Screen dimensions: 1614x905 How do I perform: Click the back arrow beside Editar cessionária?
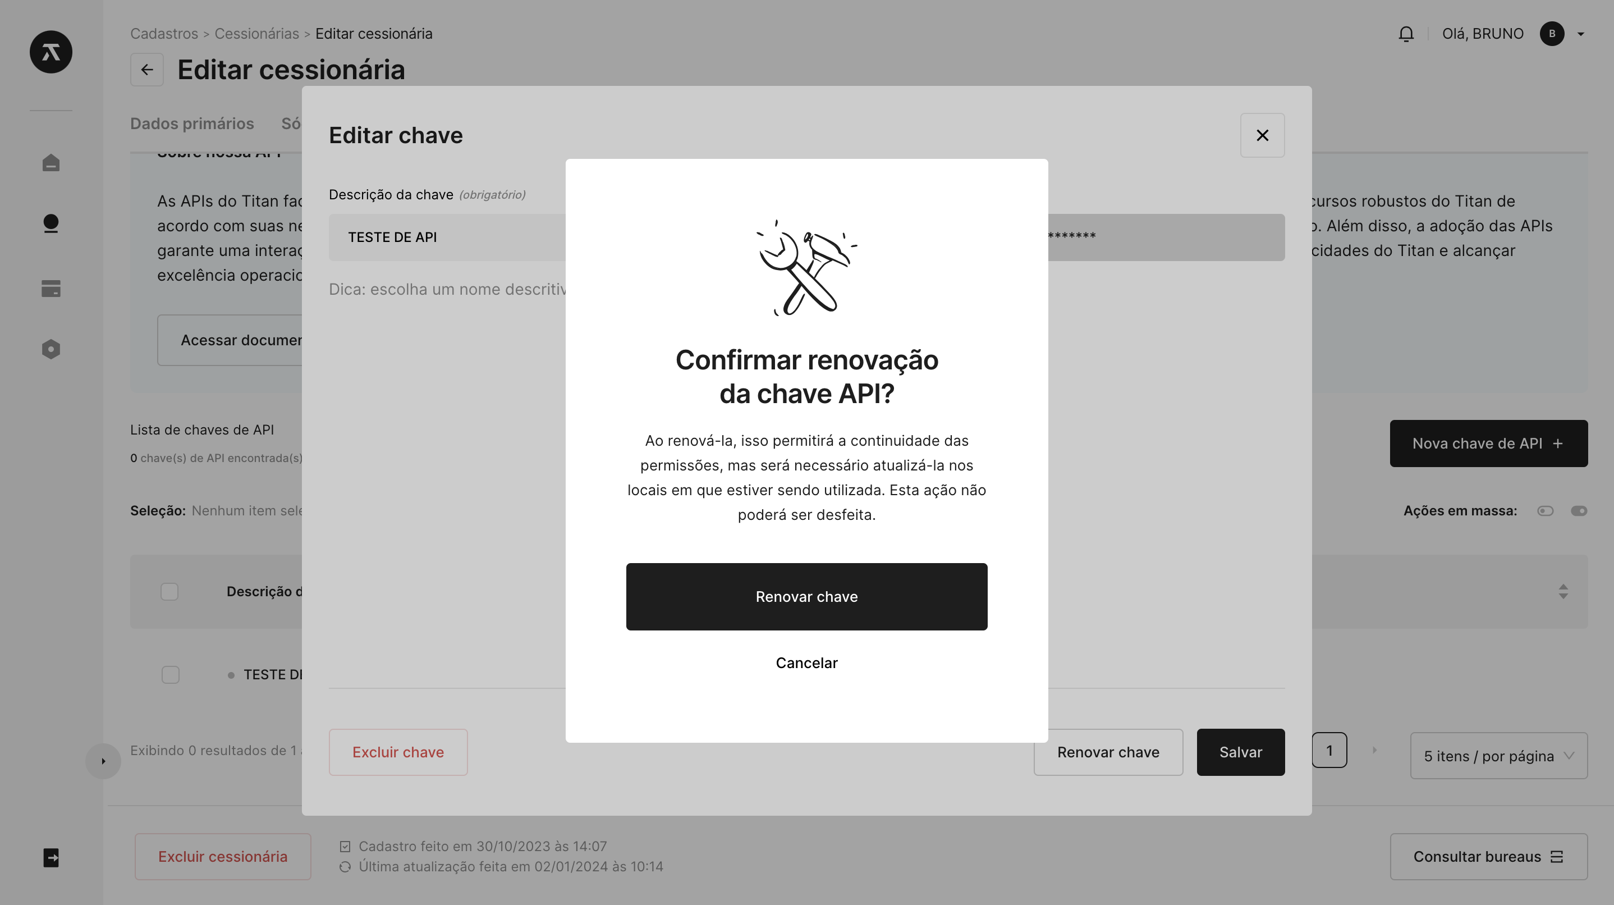point(146,70)
